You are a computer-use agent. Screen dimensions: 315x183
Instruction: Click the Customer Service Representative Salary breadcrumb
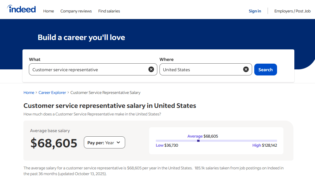point(105,93)
